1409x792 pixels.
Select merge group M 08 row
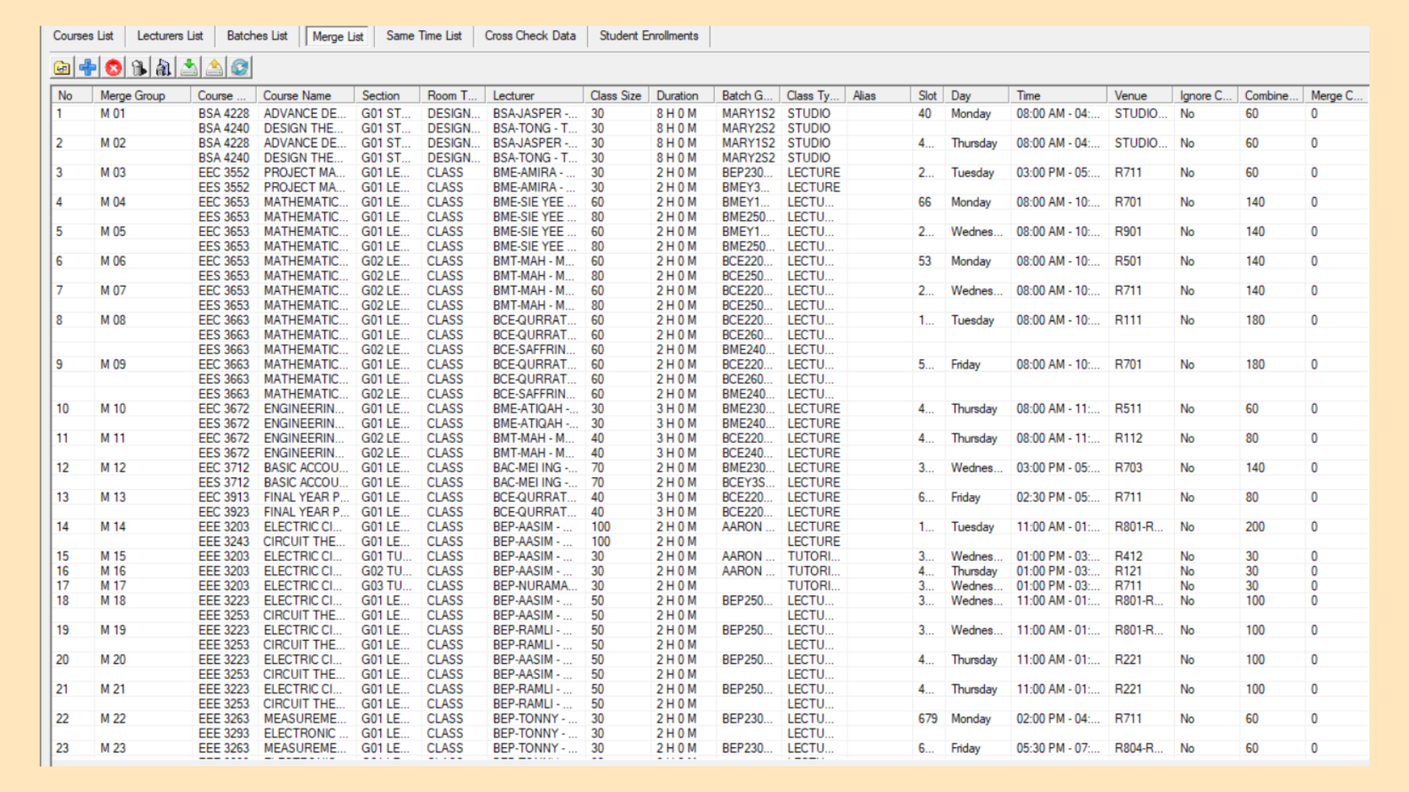(x=709, y=320)
